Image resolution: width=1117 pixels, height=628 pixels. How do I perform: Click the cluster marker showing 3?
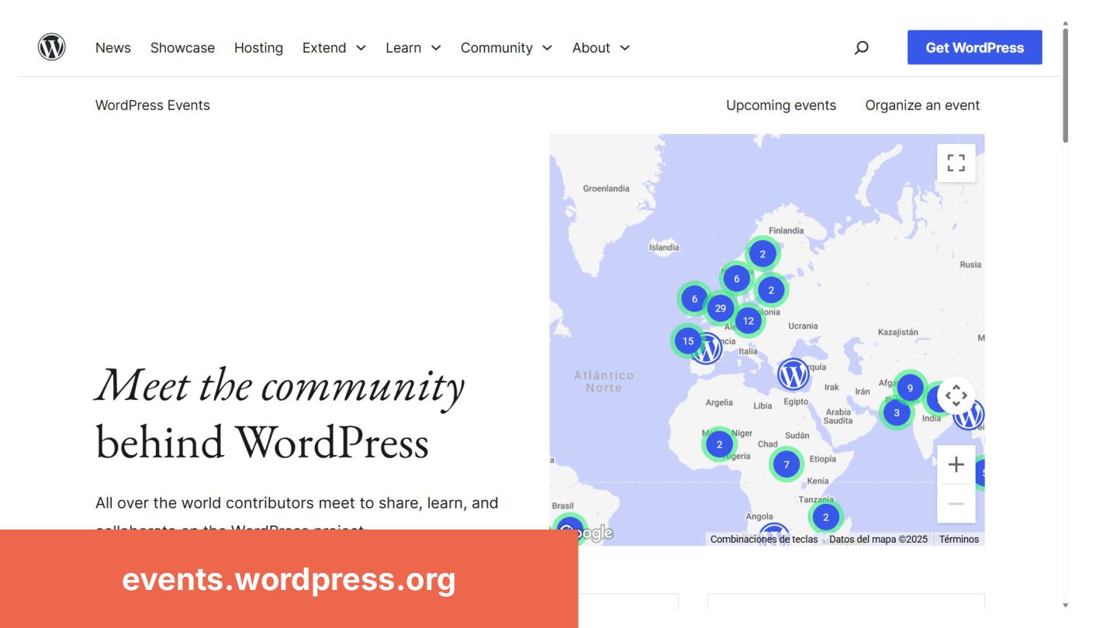(x=897, y=412)
